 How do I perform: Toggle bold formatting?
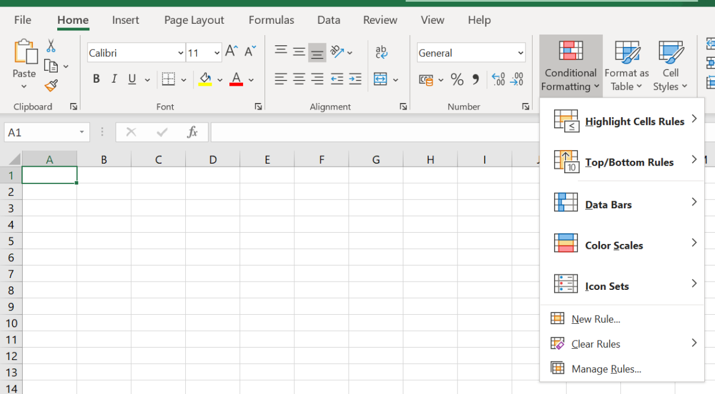coord(96,79)
